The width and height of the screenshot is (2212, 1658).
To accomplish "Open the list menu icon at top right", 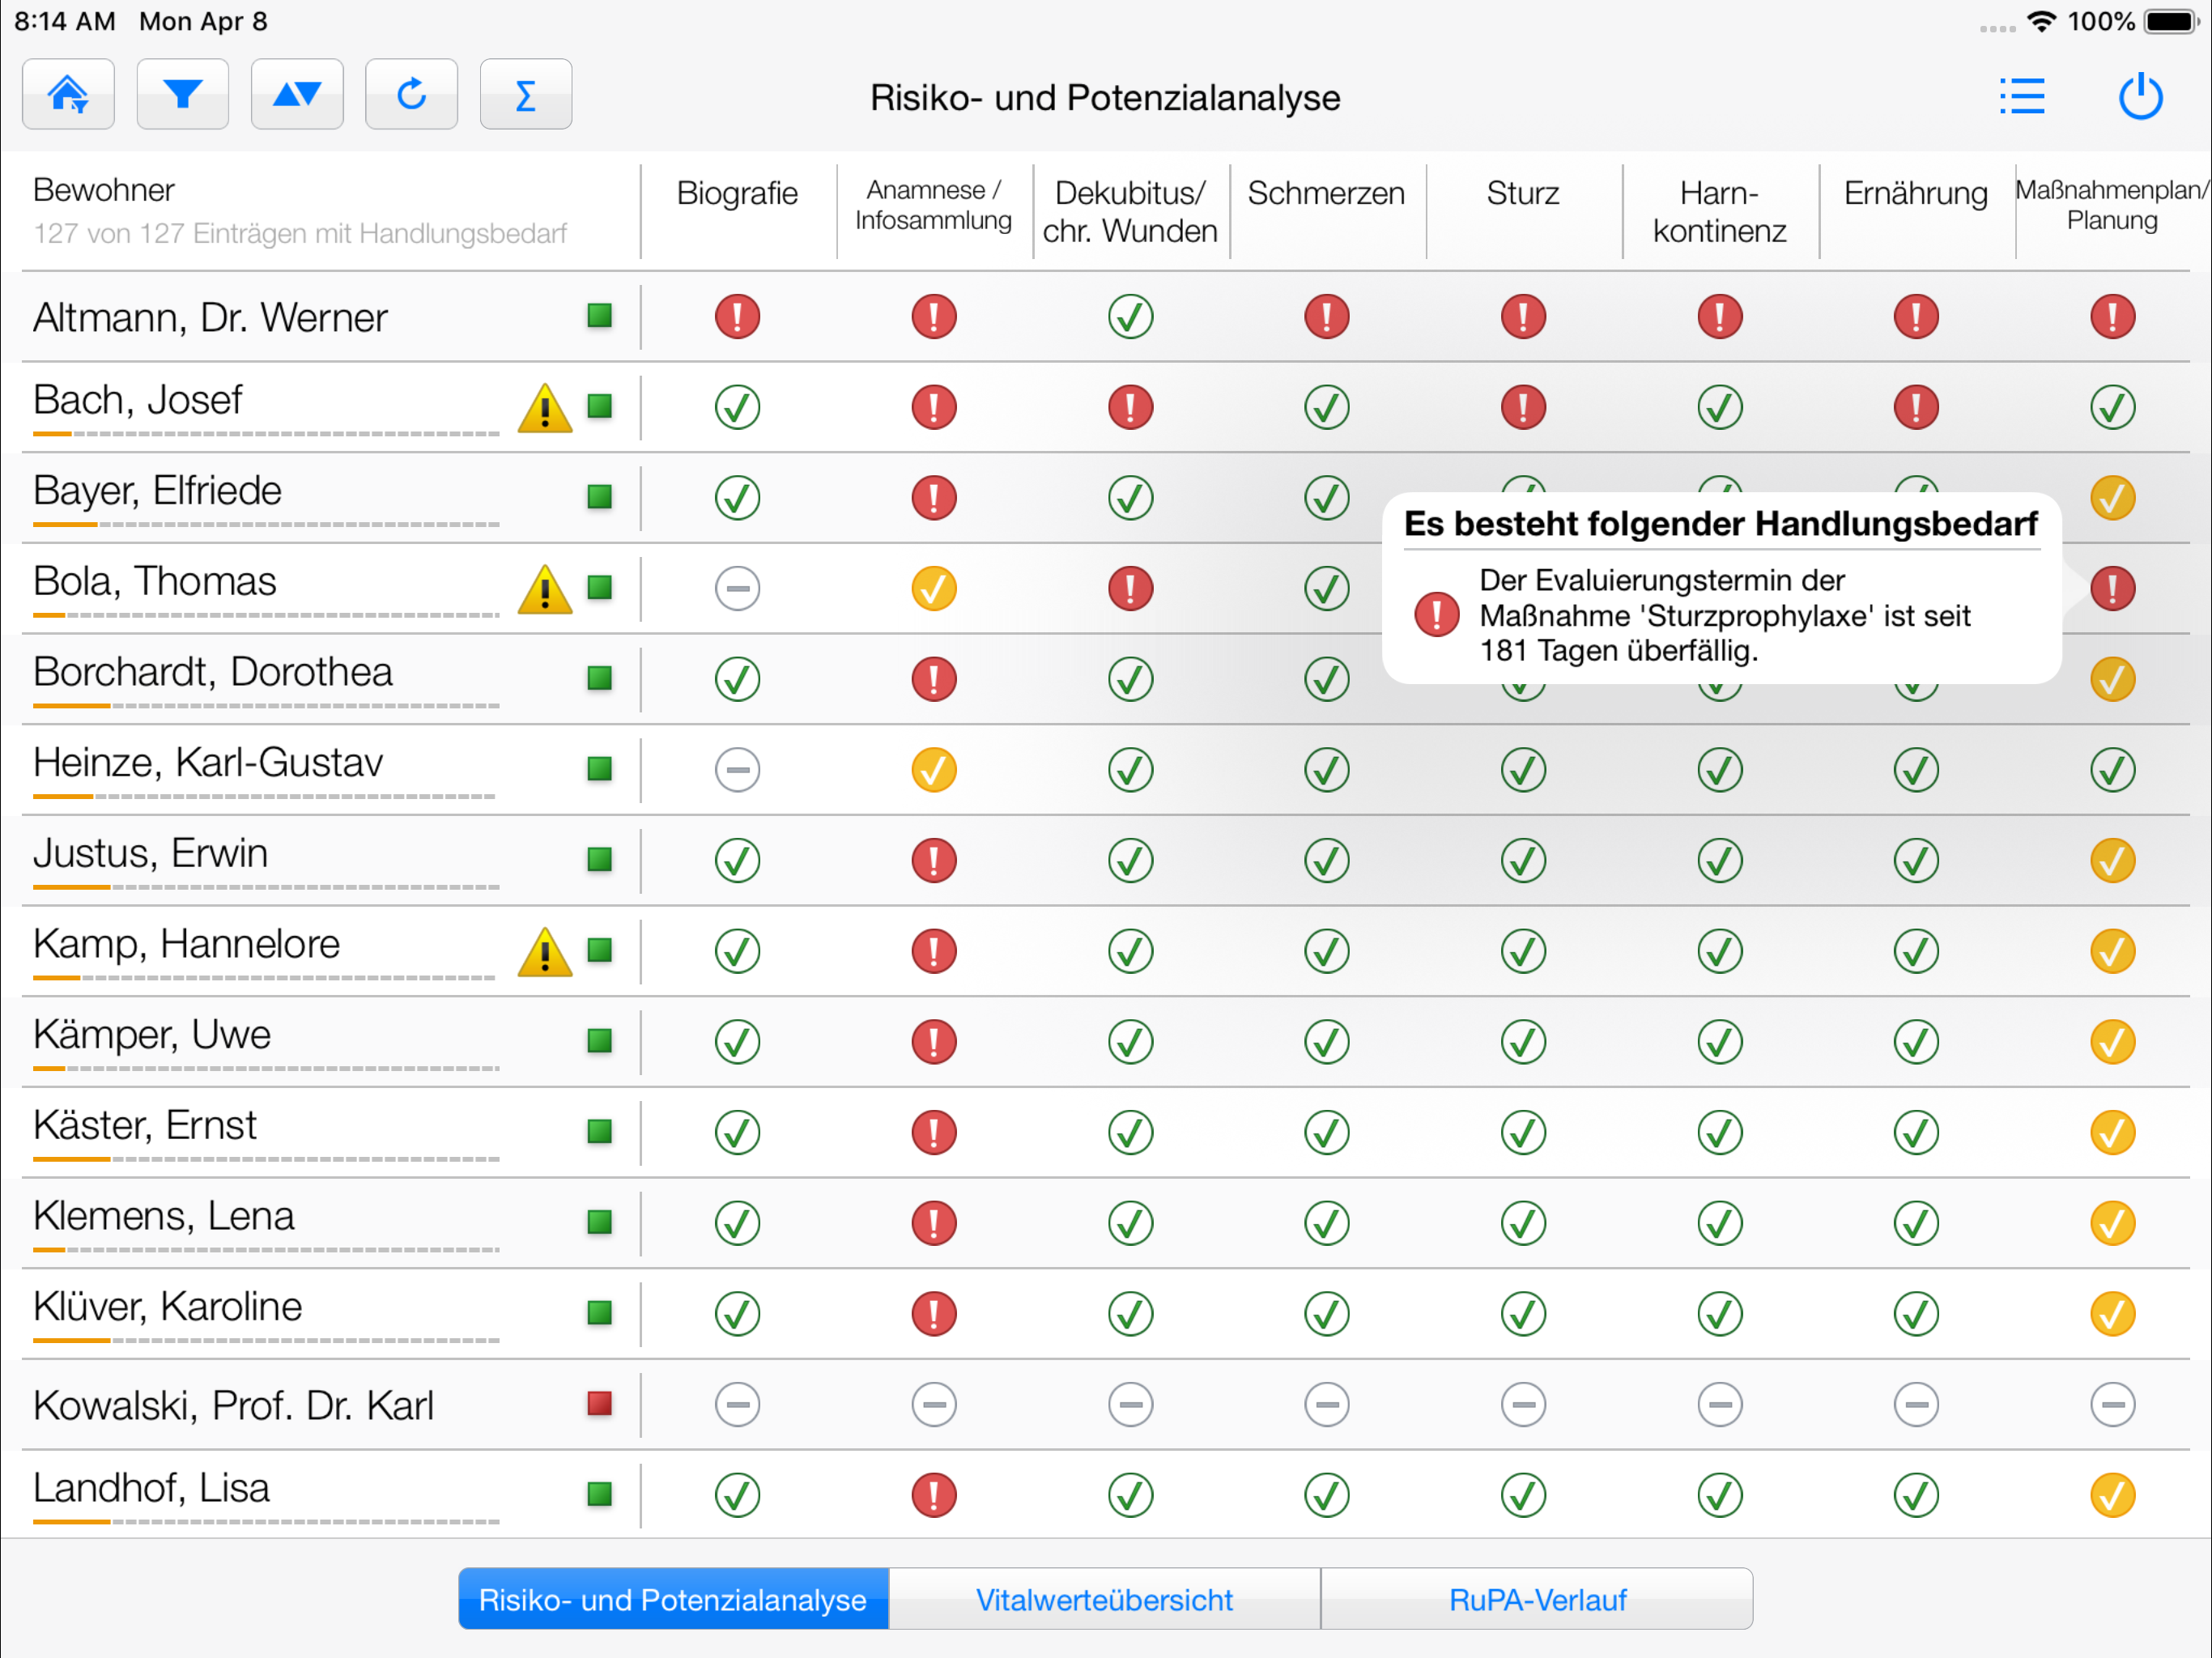I will coord(2022,97).
